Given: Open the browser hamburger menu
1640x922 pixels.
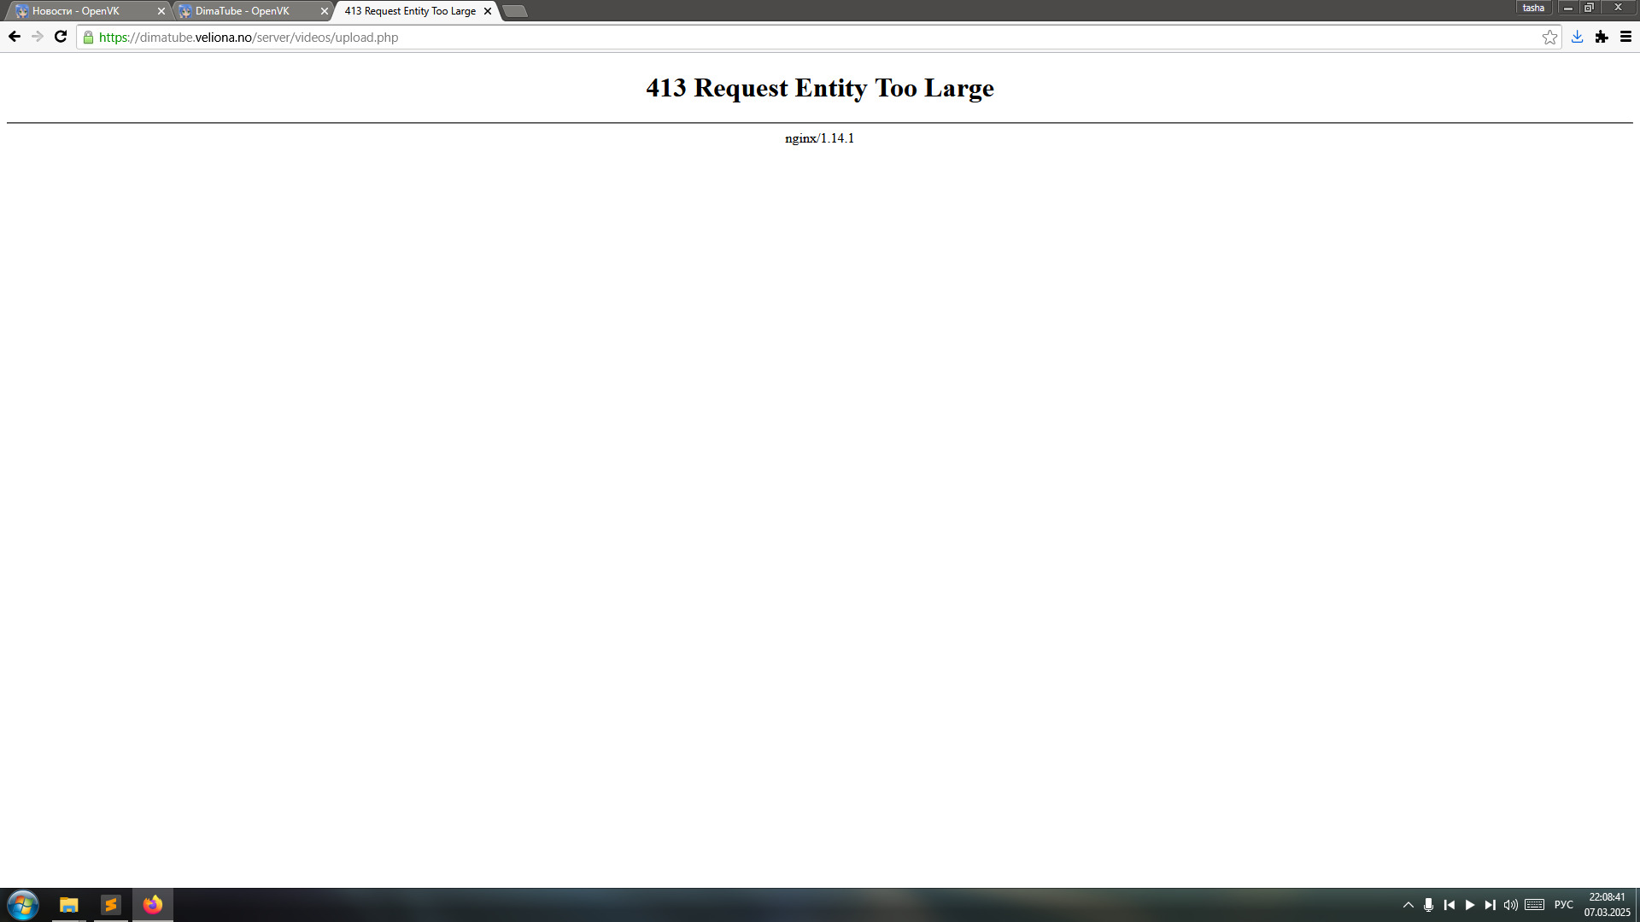Looking at the screenshot, I should (1625, 37).
